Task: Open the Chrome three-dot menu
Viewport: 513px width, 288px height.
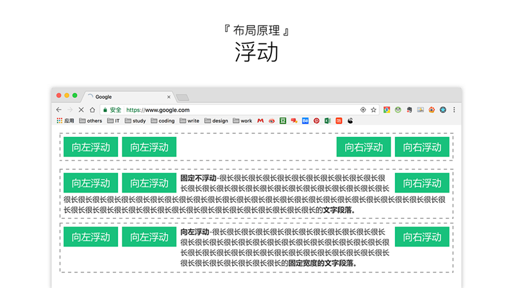Action: [x=454, y=109]
